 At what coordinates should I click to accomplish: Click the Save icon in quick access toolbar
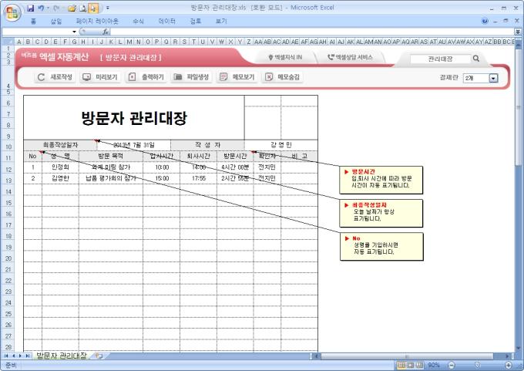point(31,8)
